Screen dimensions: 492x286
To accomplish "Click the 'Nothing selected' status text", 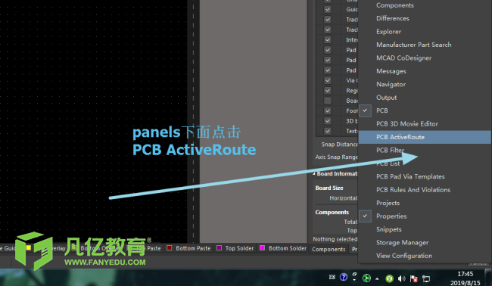I will (335, 239).
